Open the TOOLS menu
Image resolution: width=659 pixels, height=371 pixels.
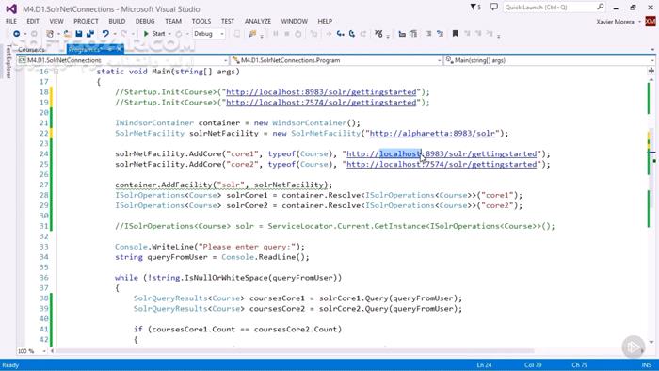[x=201, y=21]
